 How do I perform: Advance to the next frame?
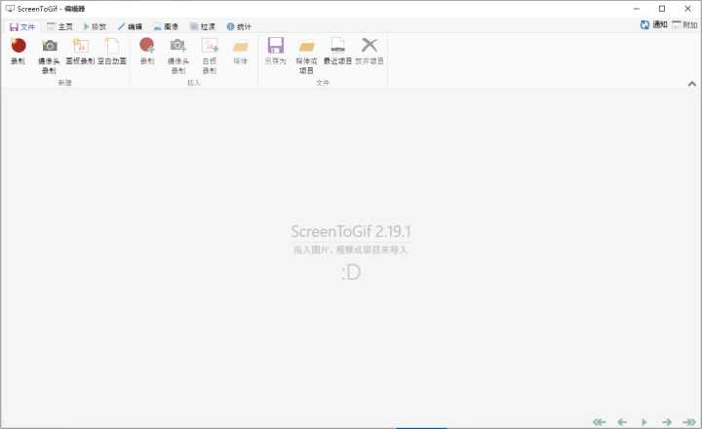pos(667,422)
